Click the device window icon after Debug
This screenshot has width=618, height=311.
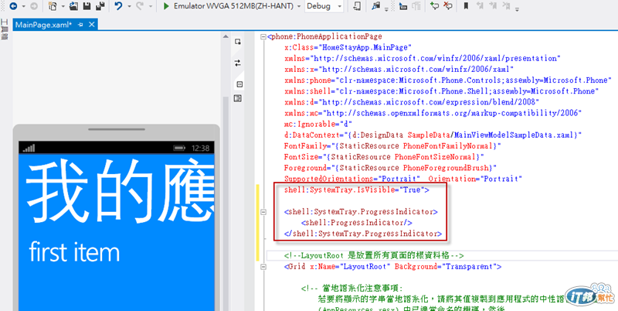pyautogui.click(x=356, y=6)
